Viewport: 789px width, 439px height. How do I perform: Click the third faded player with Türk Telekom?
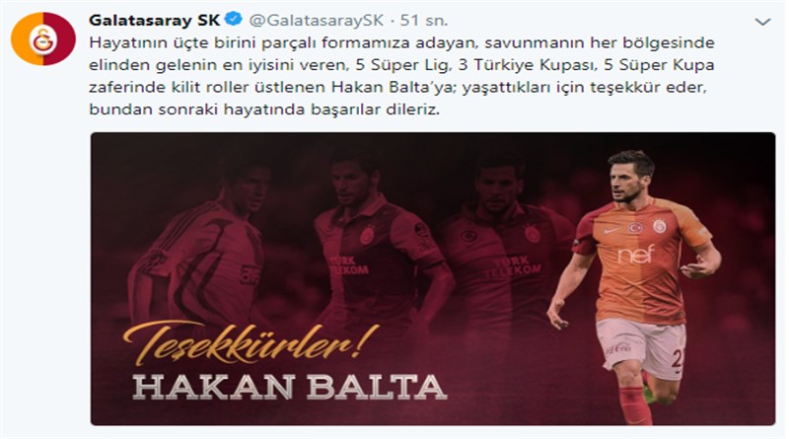503,242
